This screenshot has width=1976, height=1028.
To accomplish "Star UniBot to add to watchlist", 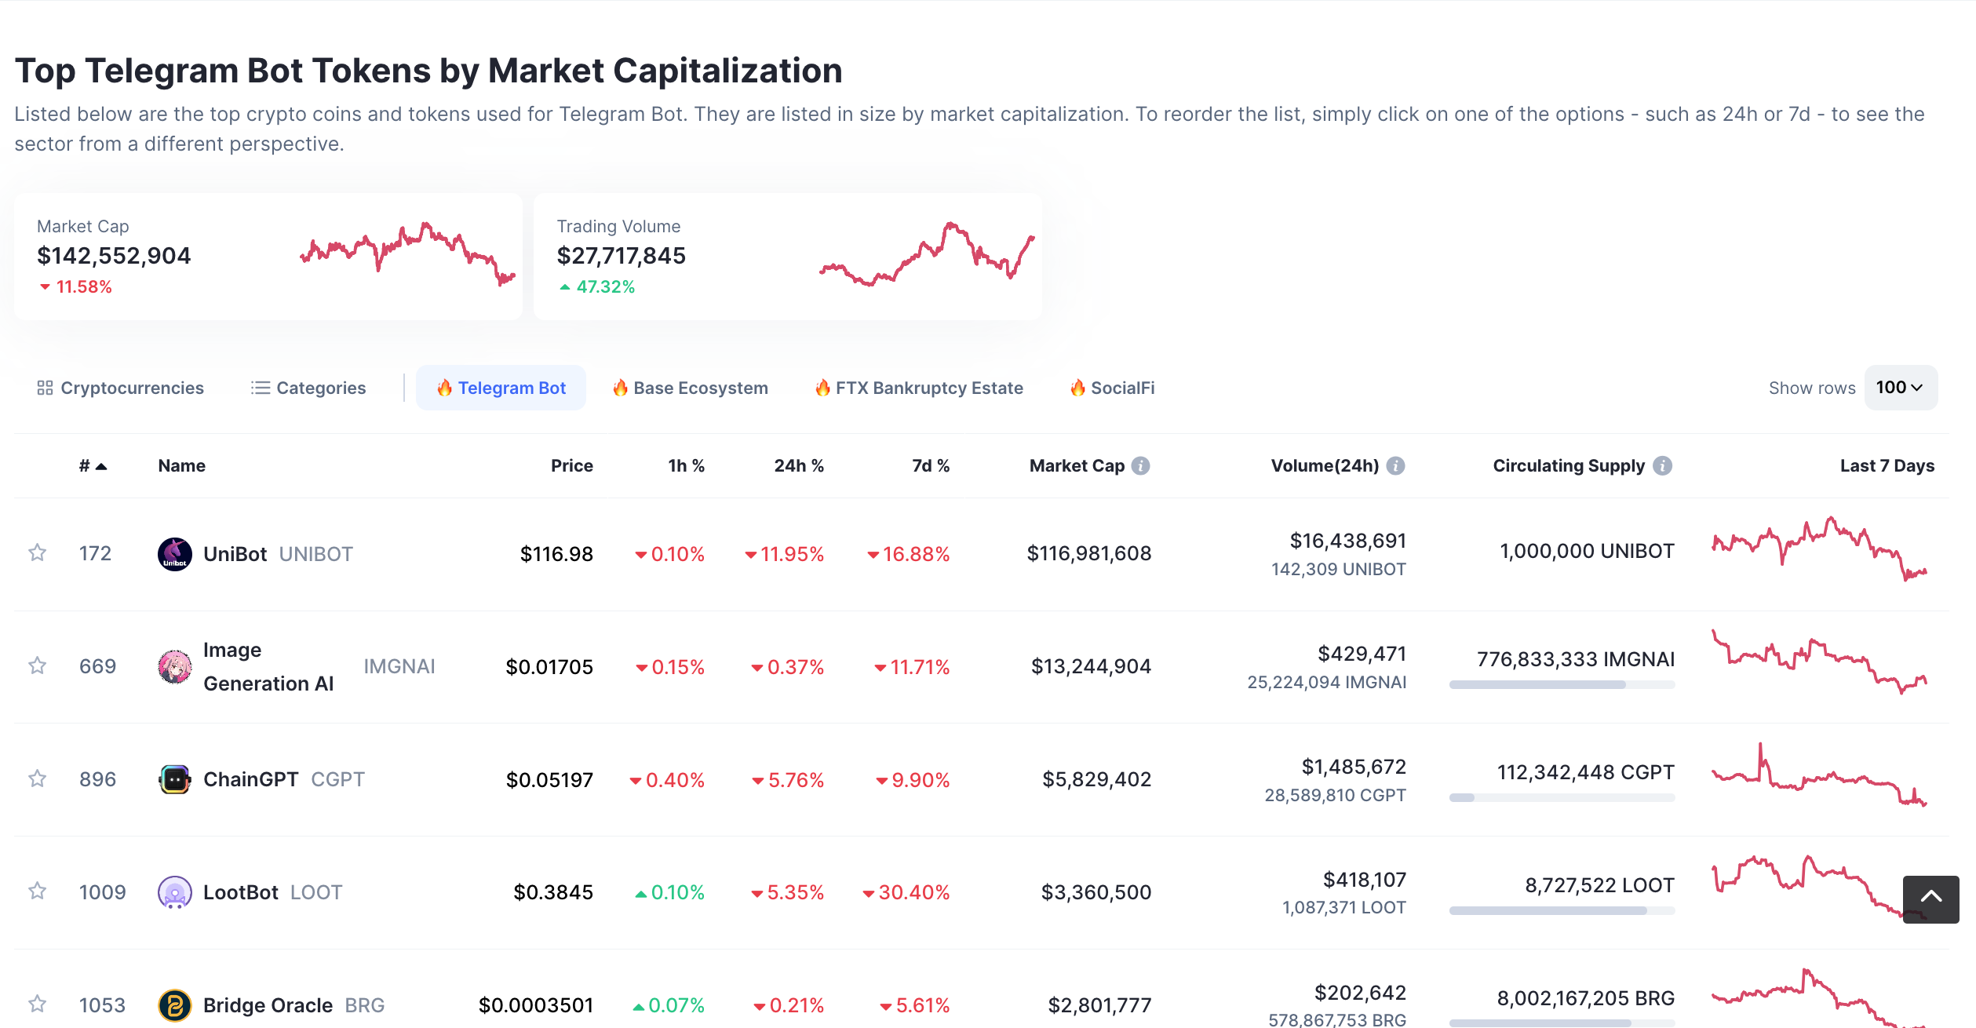I will (37, 553).
